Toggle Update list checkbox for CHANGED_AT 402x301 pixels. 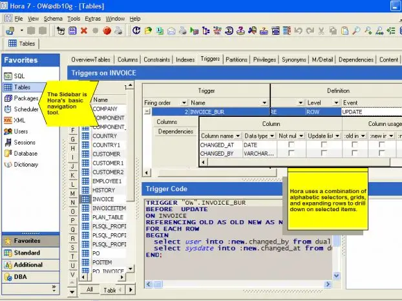(x=324, y=145)
